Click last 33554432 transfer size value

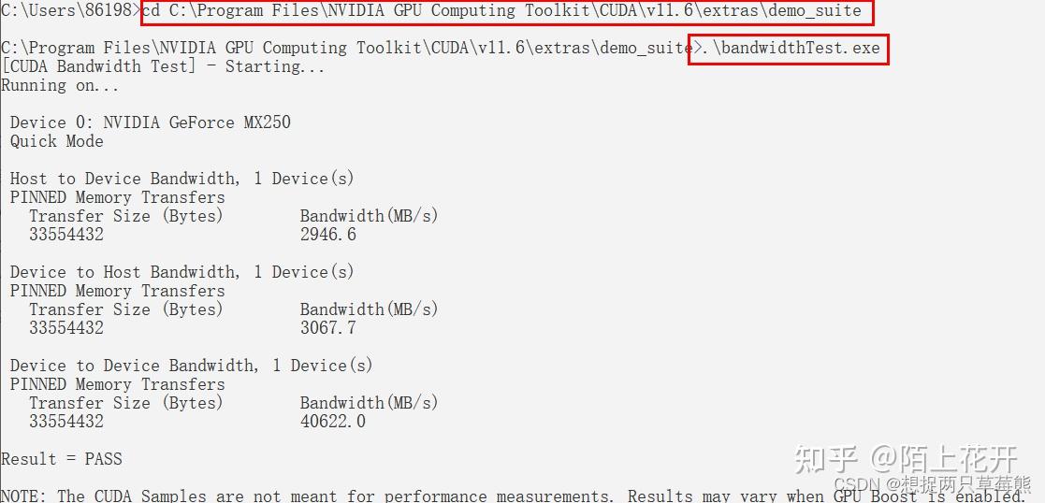click(x=66, y=421)
